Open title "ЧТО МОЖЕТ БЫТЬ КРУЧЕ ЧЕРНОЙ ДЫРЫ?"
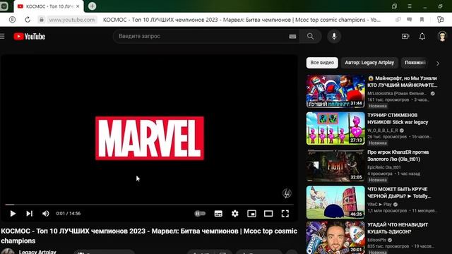 click(399, 193)
